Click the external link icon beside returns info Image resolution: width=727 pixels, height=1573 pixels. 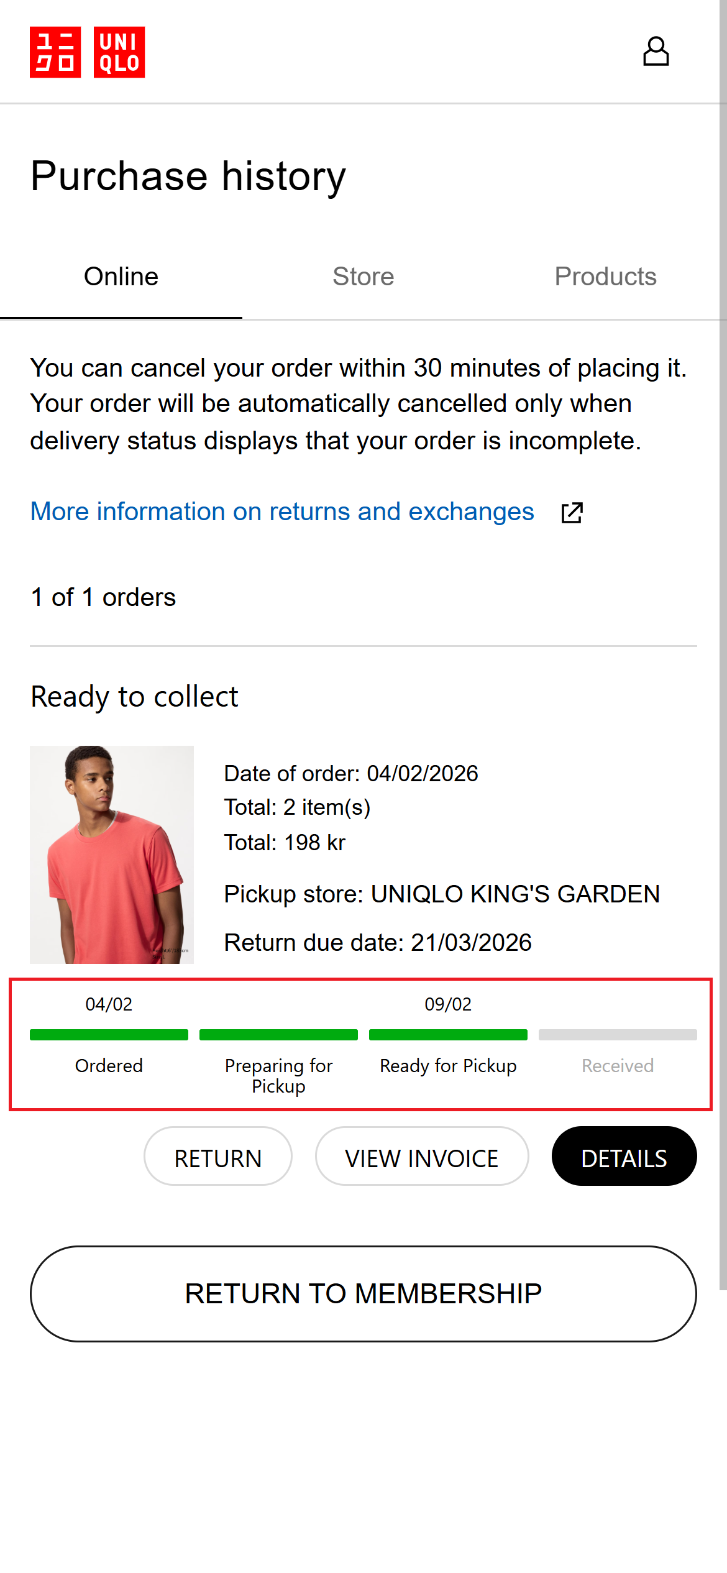tap(572, 513)
